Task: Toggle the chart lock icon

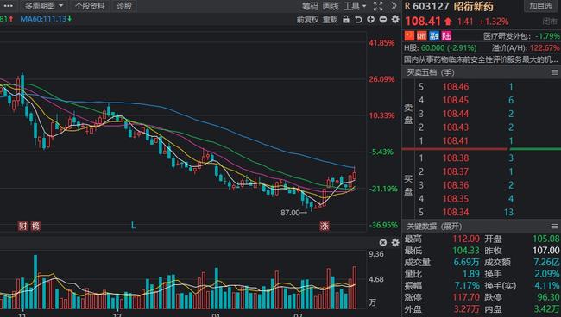Action: [346, 19]
